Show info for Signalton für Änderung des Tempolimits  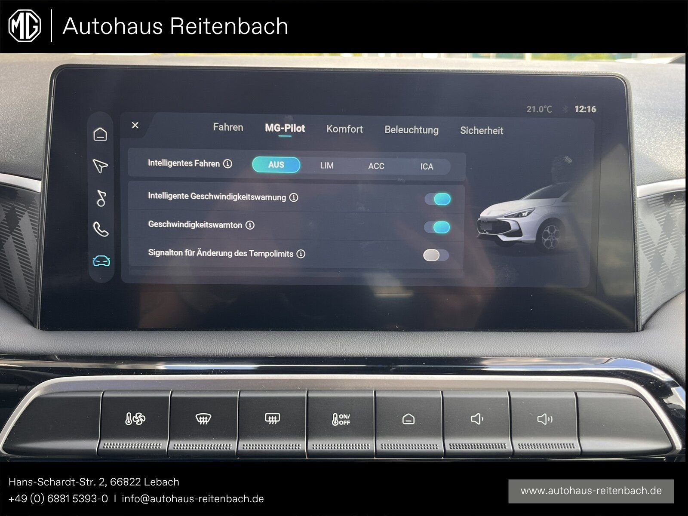[301, 254]
